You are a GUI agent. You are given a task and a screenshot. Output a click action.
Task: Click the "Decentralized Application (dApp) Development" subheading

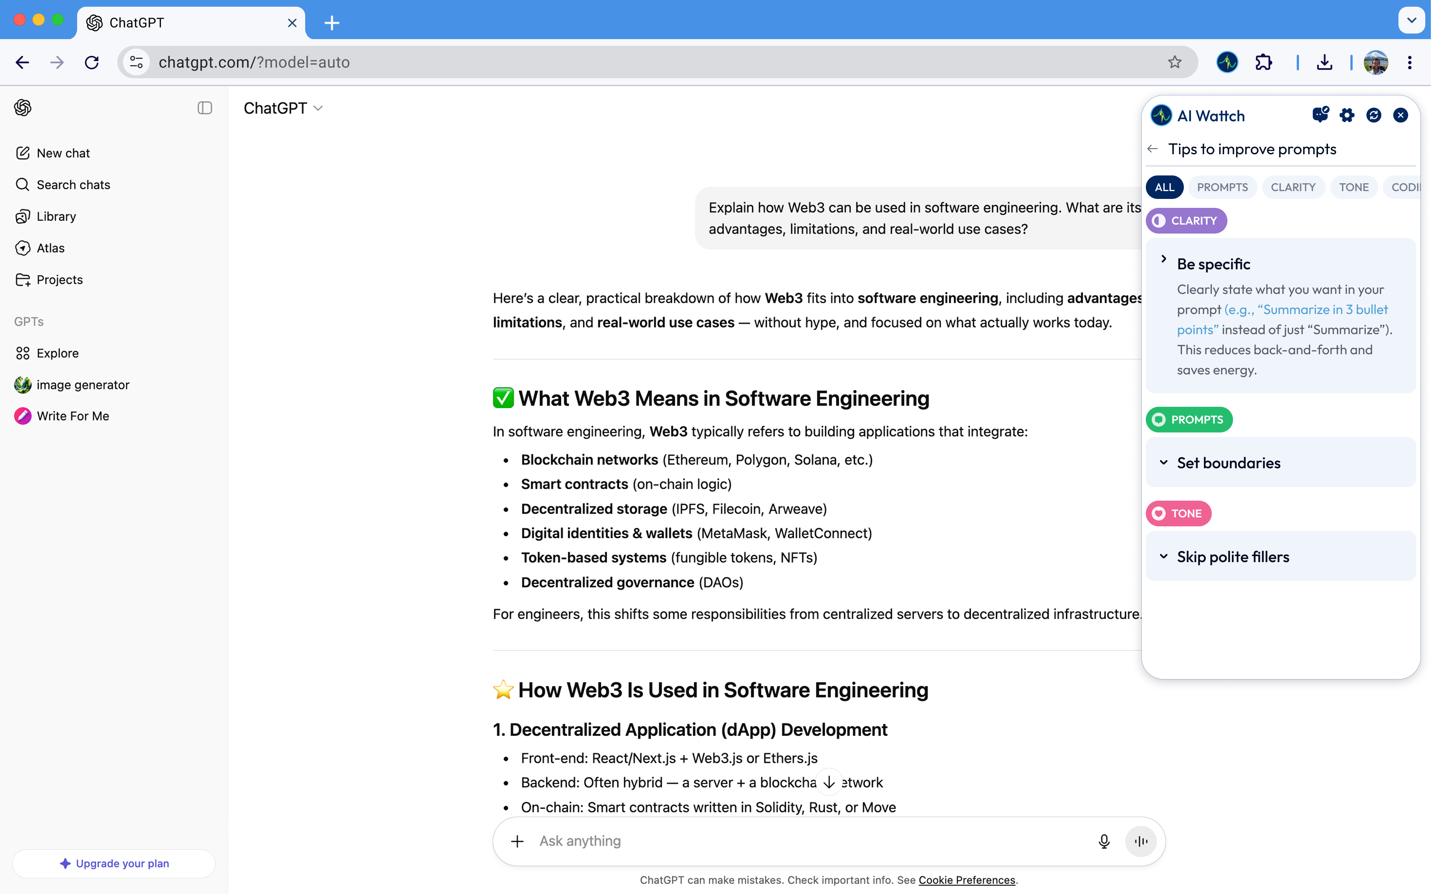click(698, 730)
